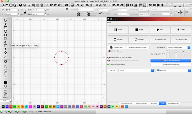Click the Start button
The image size is (192, 114).
tap(160, 30)
